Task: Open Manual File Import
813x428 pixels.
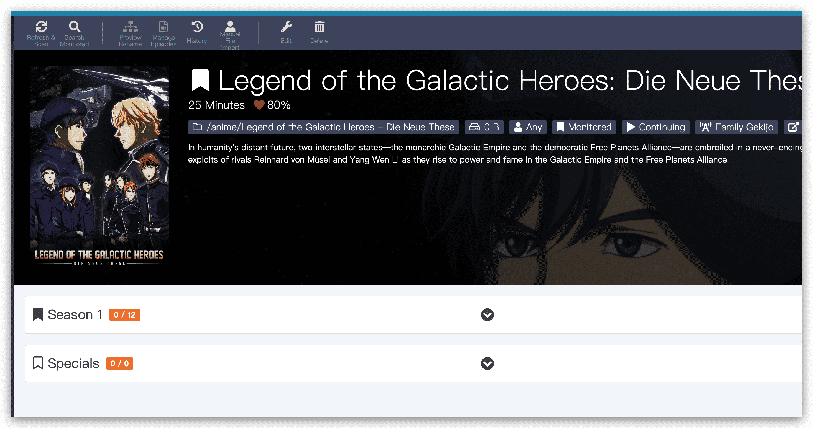Action: click(230, 35)
